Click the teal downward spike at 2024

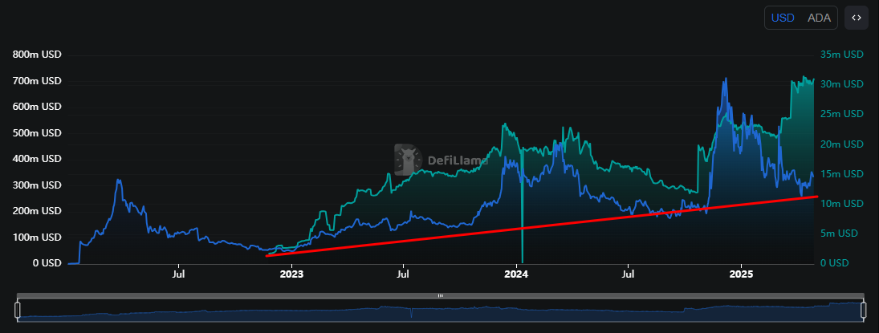coord(523,224)
